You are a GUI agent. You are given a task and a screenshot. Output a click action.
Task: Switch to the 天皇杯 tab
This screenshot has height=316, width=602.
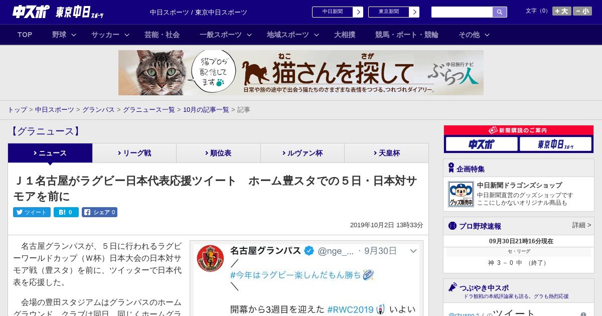386,153
